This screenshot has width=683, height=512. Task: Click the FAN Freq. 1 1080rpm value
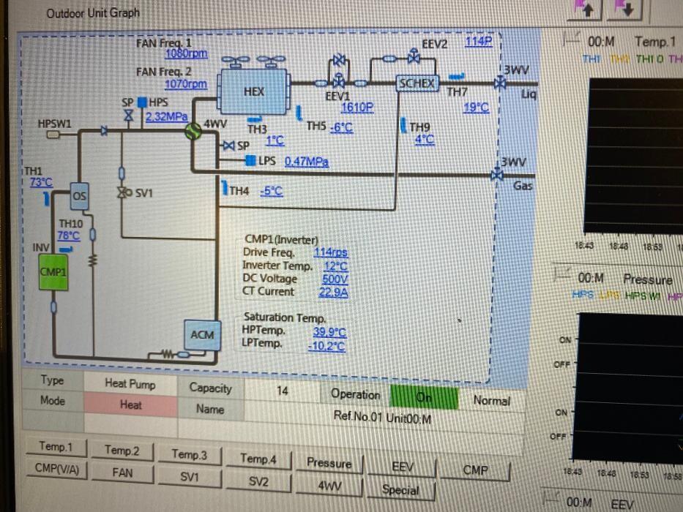point(186,54)
